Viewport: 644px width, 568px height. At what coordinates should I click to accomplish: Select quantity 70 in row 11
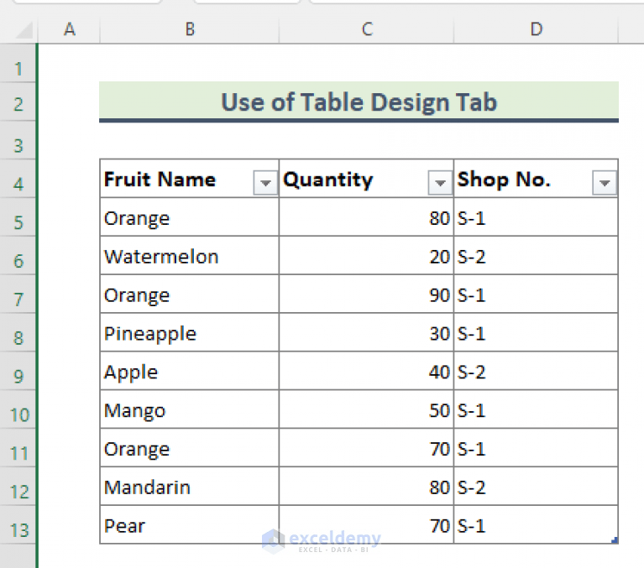366,448
